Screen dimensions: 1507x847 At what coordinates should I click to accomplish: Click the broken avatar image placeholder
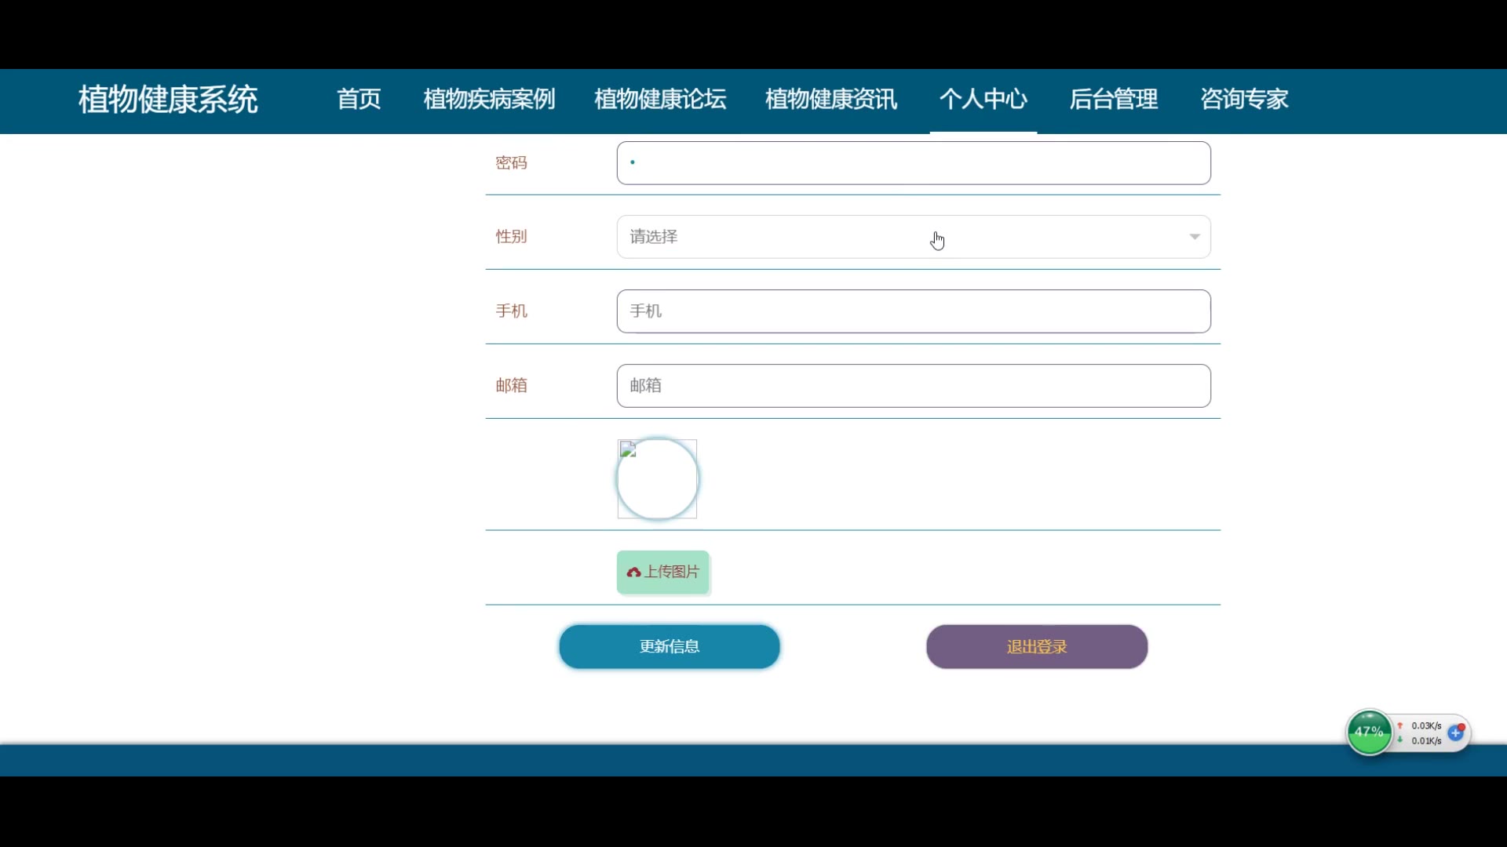[x=657, y=478]
